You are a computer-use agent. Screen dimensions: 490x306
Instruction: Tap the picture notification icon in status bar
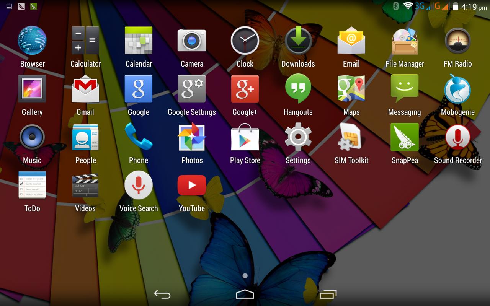coord(9,6)
